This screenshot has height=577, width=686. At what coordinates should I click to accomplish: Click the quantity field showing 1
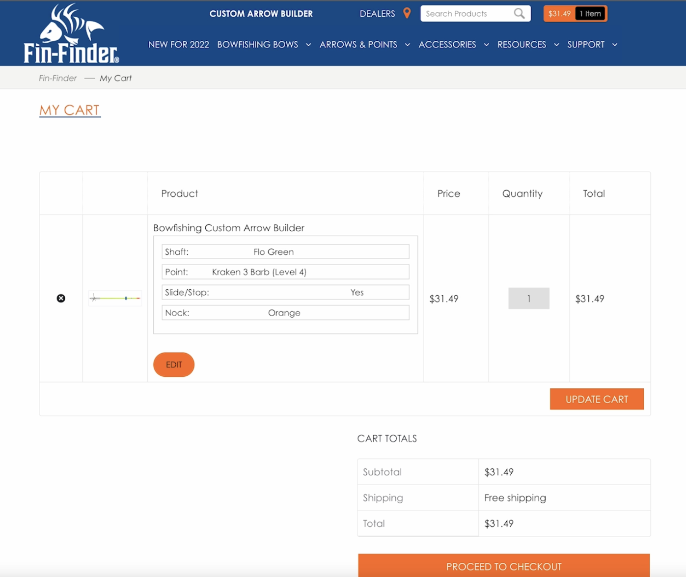point(529,299)
